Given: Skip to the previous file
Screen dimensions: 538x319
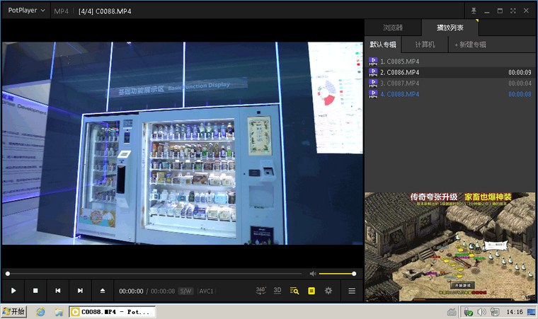Looking at the screenshot, I should click(x=57, y=291).
